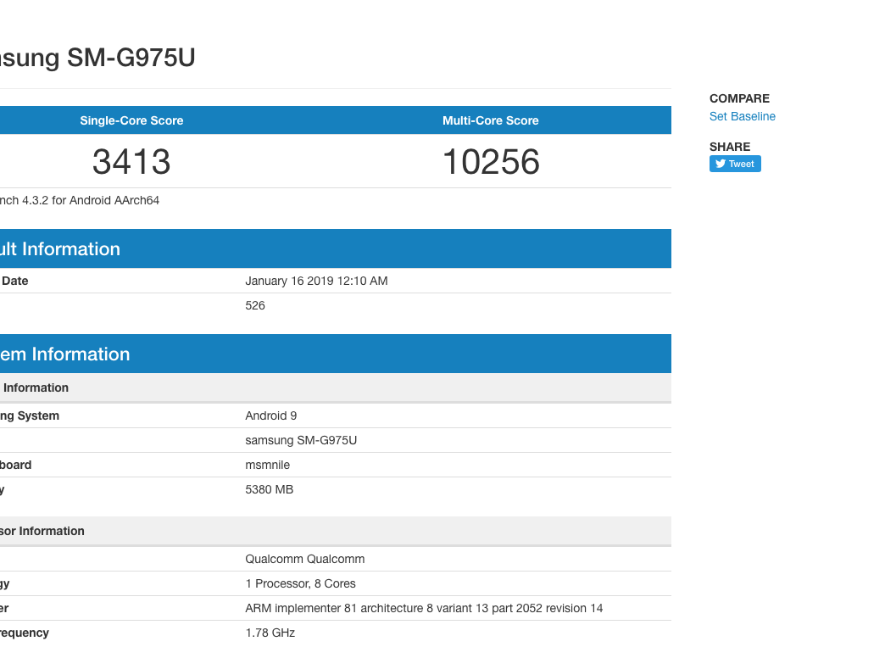Click the Qualcomm Qualcomm processor name
The width and height of the screenshot is (885, 658).
tap(304, 559)
